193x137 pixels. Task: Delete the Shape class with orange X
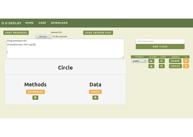[186, 61]
